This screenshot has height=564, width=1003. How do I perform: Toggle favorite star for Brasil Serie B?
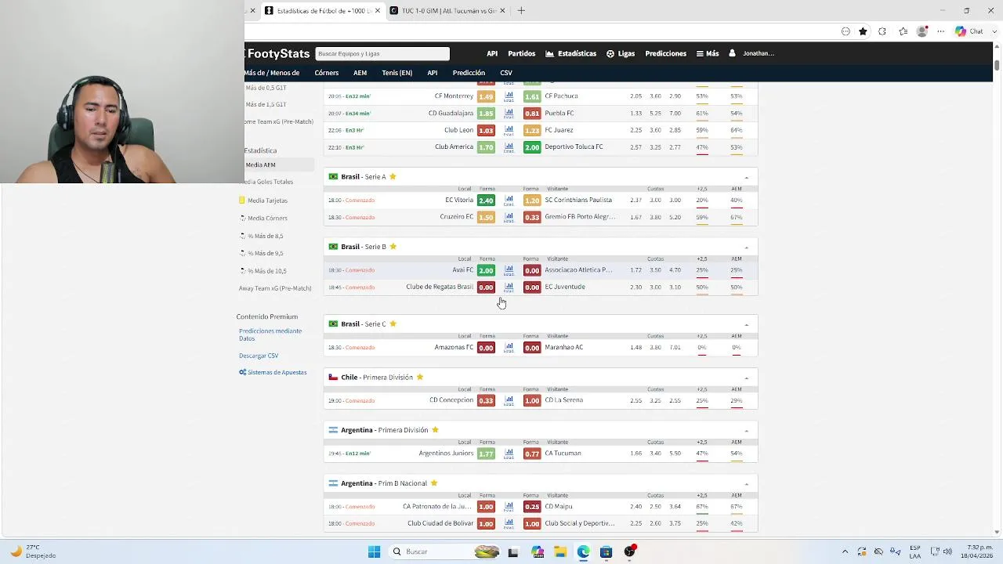click(x=393, y=247)
